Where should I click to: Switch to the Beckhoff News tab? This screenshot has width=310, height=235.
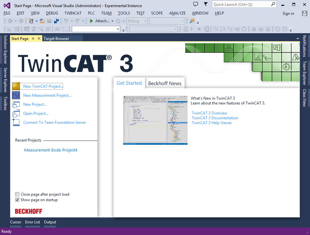click(165, 83)
